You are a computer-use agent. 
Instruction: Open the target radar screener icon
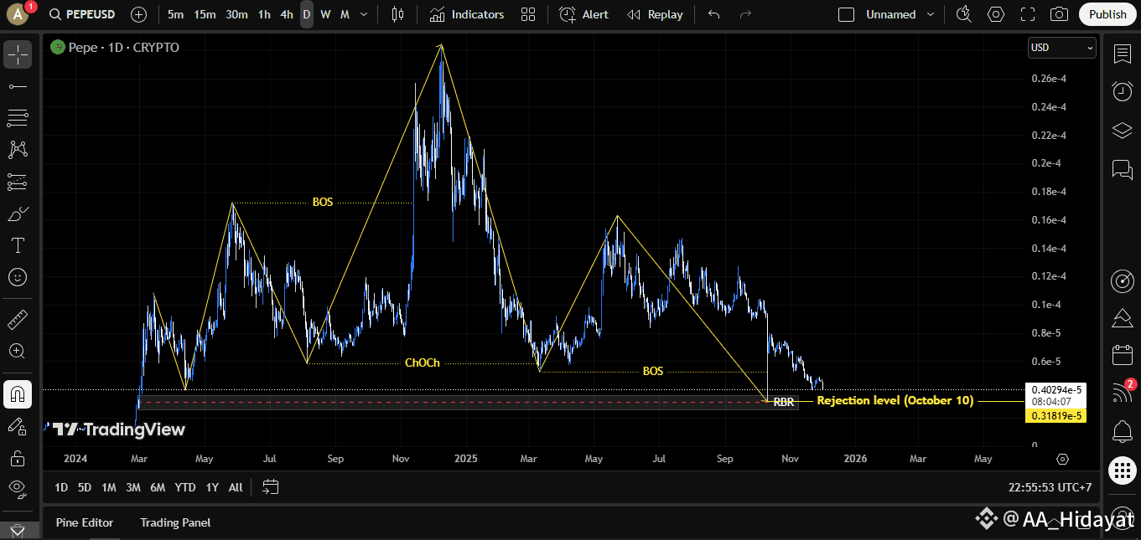click(1122, 281)
